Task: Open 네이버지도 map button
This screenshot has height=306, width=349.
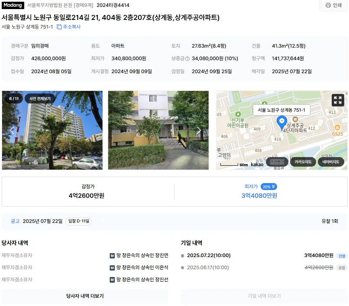Action: click(331, 162)
